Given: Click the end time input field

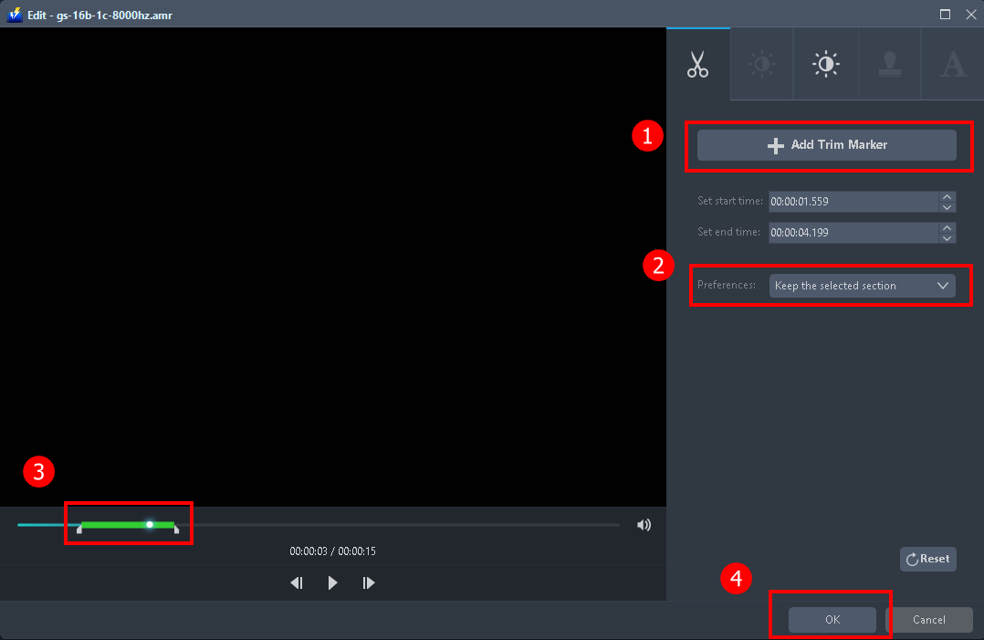Looking at the screenshot, I should click(853, 232).
